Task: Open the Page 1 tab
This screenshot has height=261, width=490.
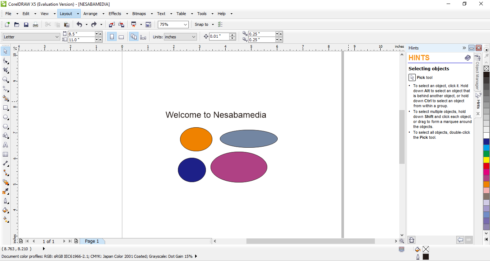Action: click(92, 241)
